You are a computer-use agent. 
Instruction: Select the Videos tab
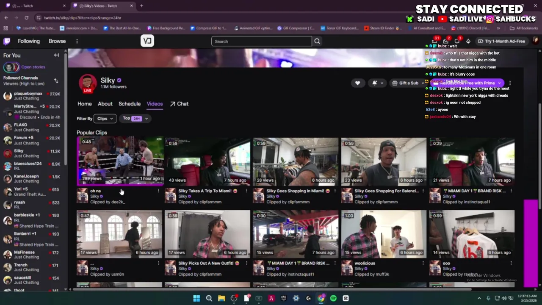pos(155,104)
